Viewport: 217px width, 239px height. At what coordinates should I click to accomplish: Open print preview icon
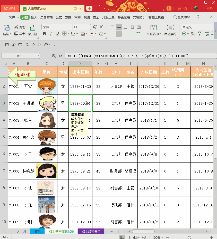pos(27,44)
